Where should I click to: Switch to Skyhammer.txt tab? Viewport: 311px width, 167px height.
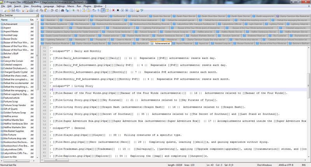299,36
